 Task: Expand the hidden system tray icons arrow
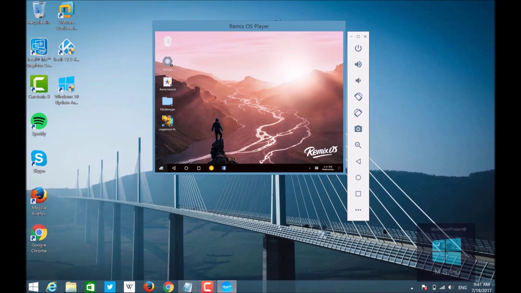[x=412, y=288]
